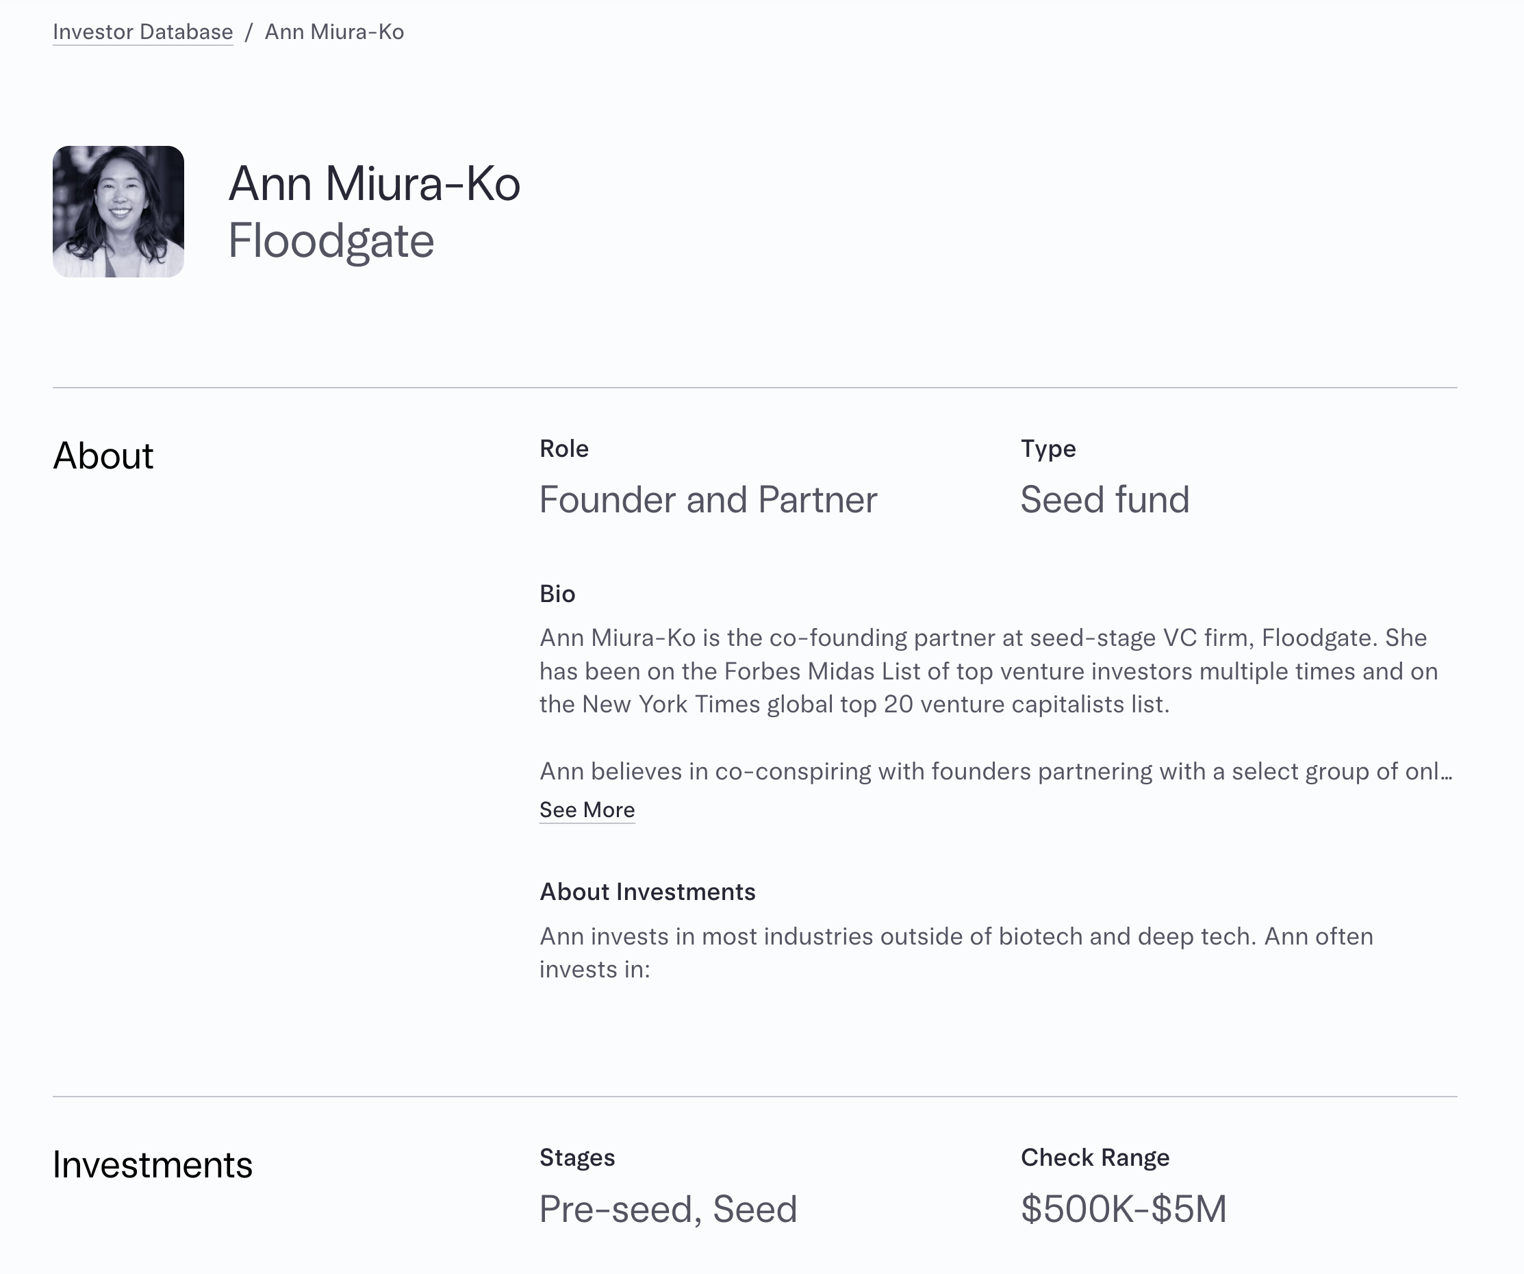
Task: Click the Floodgate firm name
Action: pos(331,241)
